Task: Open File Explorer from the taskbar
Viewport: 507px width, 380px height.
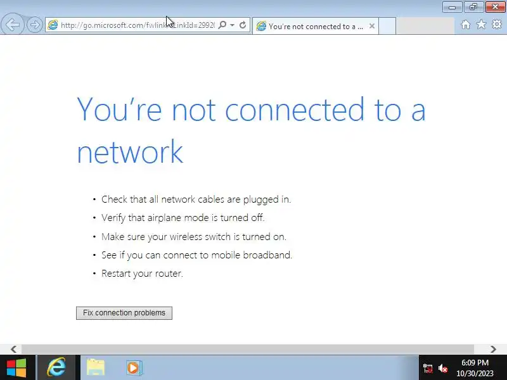Action: tap(96, 367)
